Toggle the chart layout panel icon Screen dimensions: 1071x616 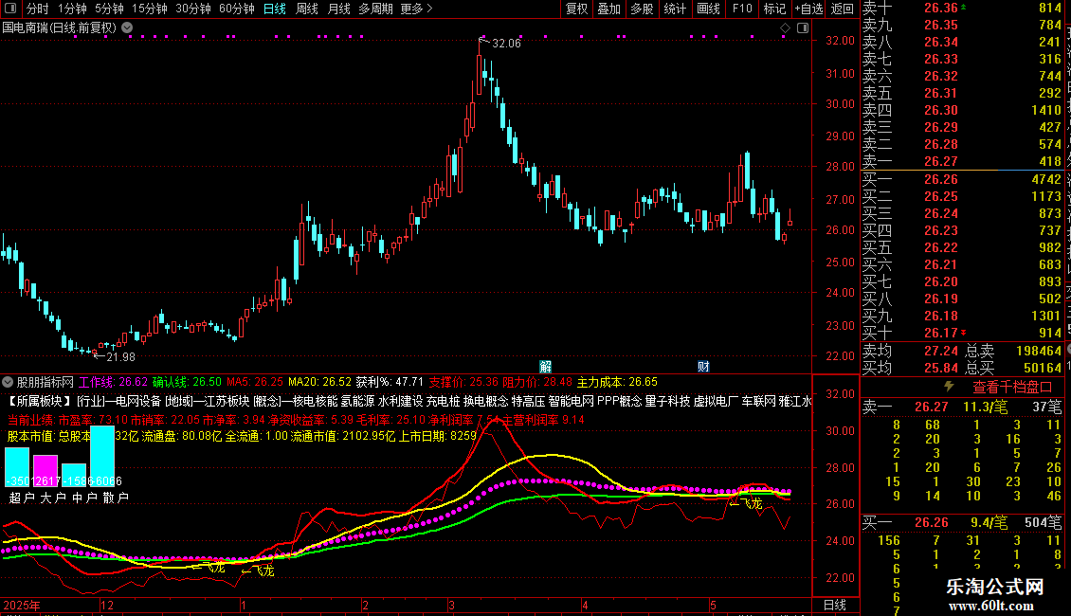[x=803, y=28]
